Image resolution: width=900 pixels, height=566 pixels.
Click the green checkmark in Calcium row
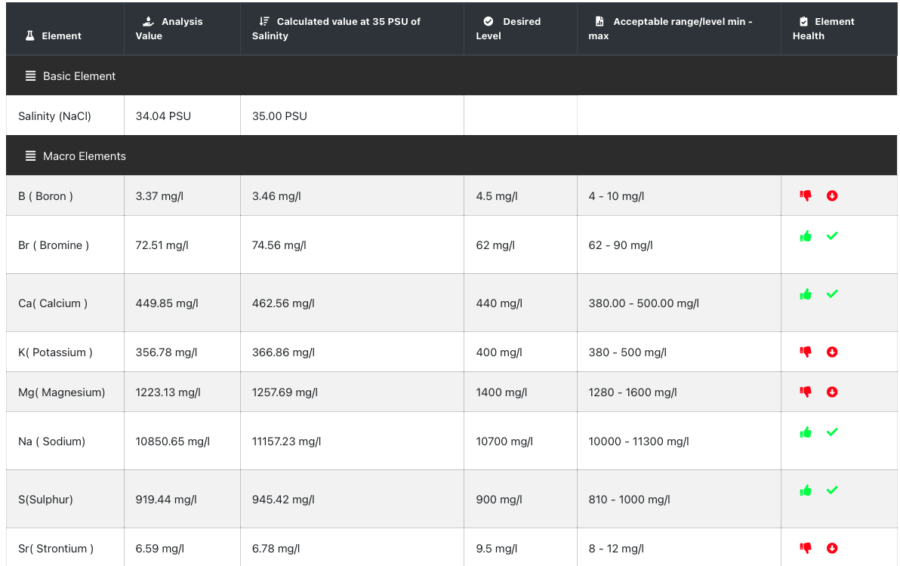pos(832,294)
